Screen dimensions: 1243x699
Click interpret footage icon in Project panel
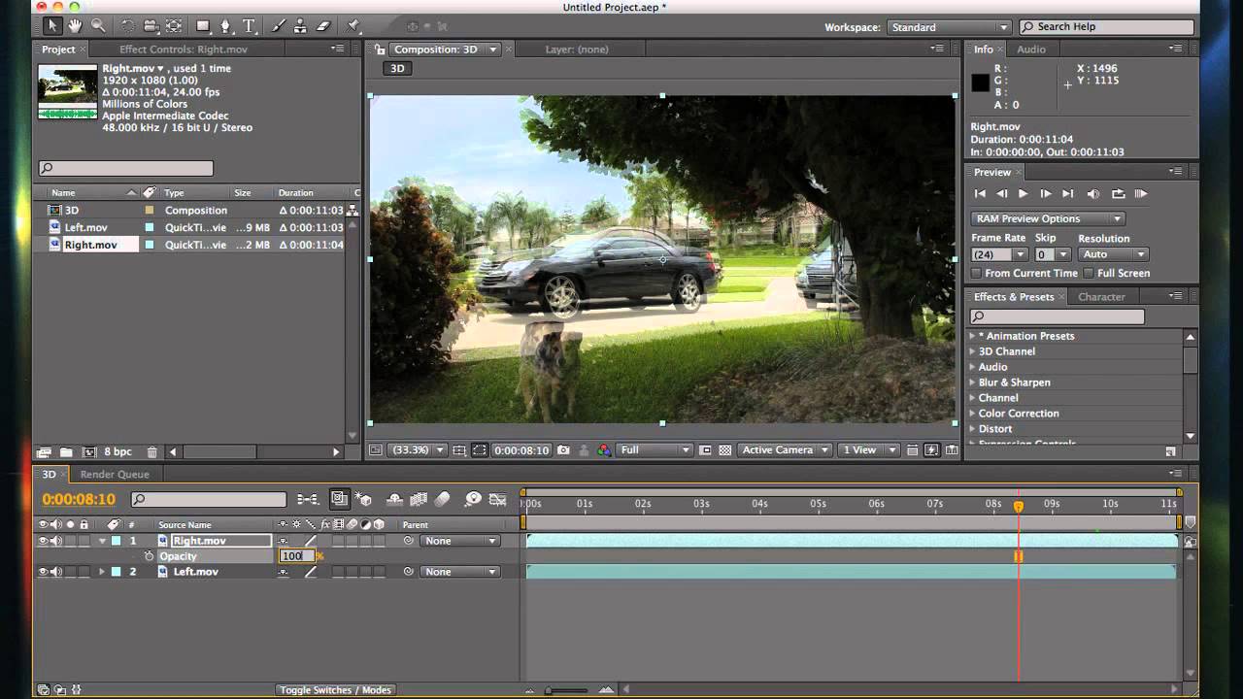[44, 452]
